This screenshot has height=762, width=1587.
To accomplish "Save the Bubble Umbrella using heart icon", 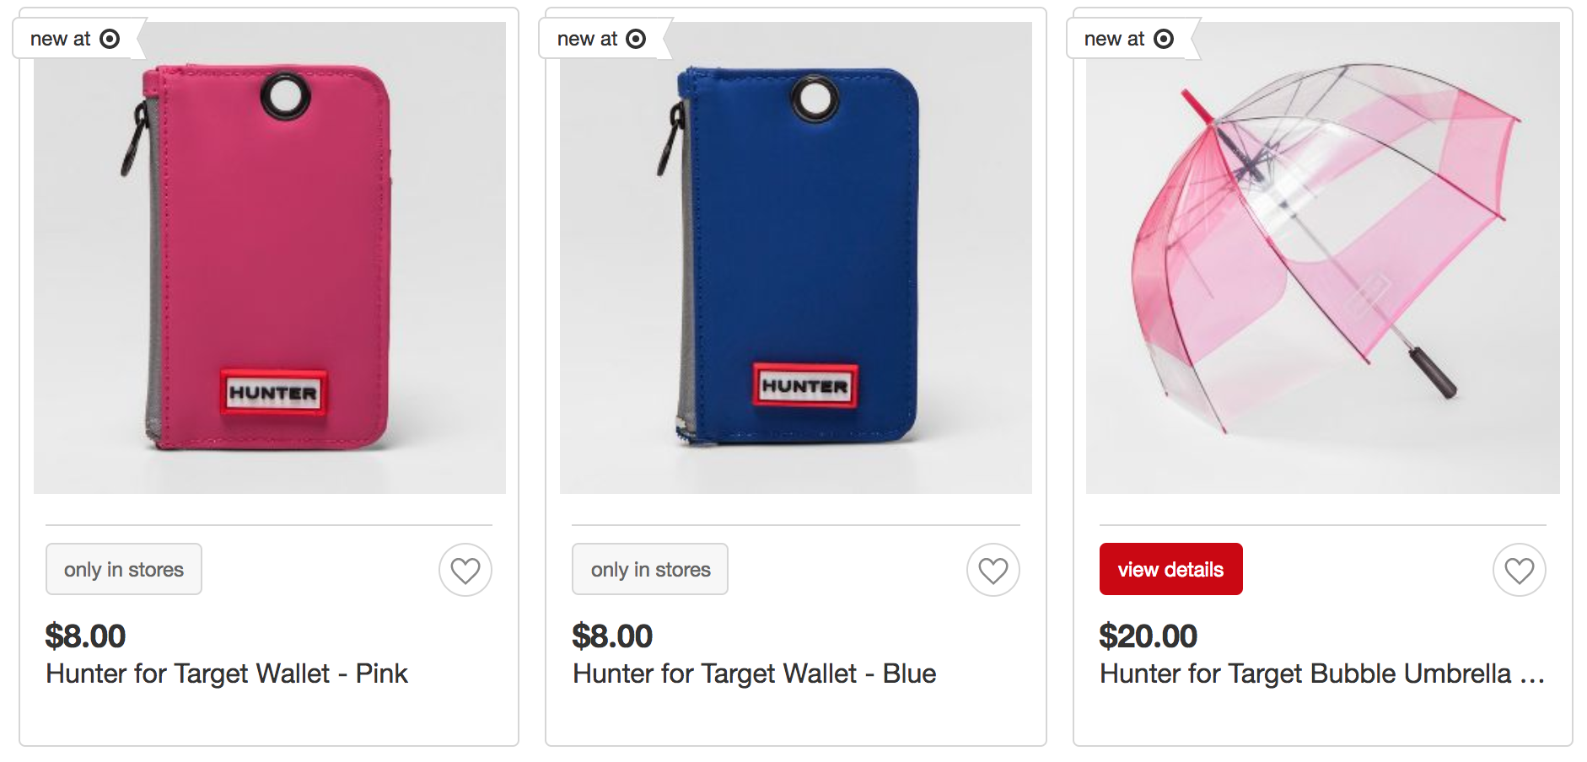I will pos(1519,571).
